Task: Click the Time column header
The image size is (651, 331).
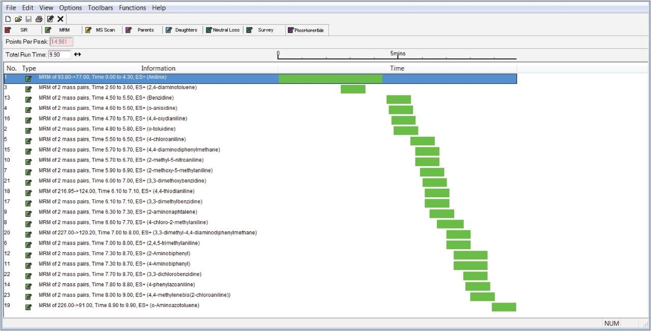Action: 397,68
